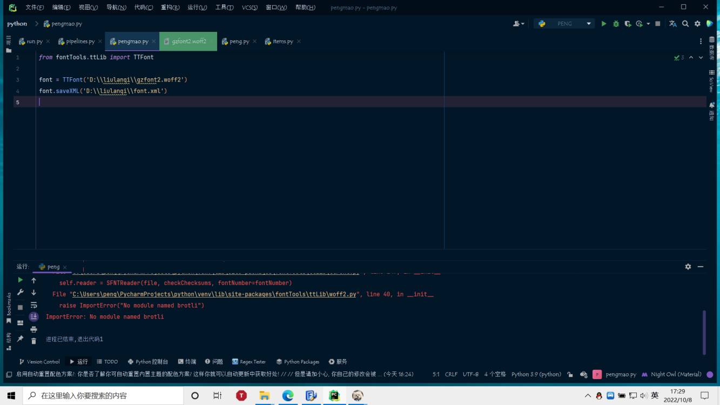Open IDE settings gear in top toolbar
720x405 pixels.
[x=697, y=24]
